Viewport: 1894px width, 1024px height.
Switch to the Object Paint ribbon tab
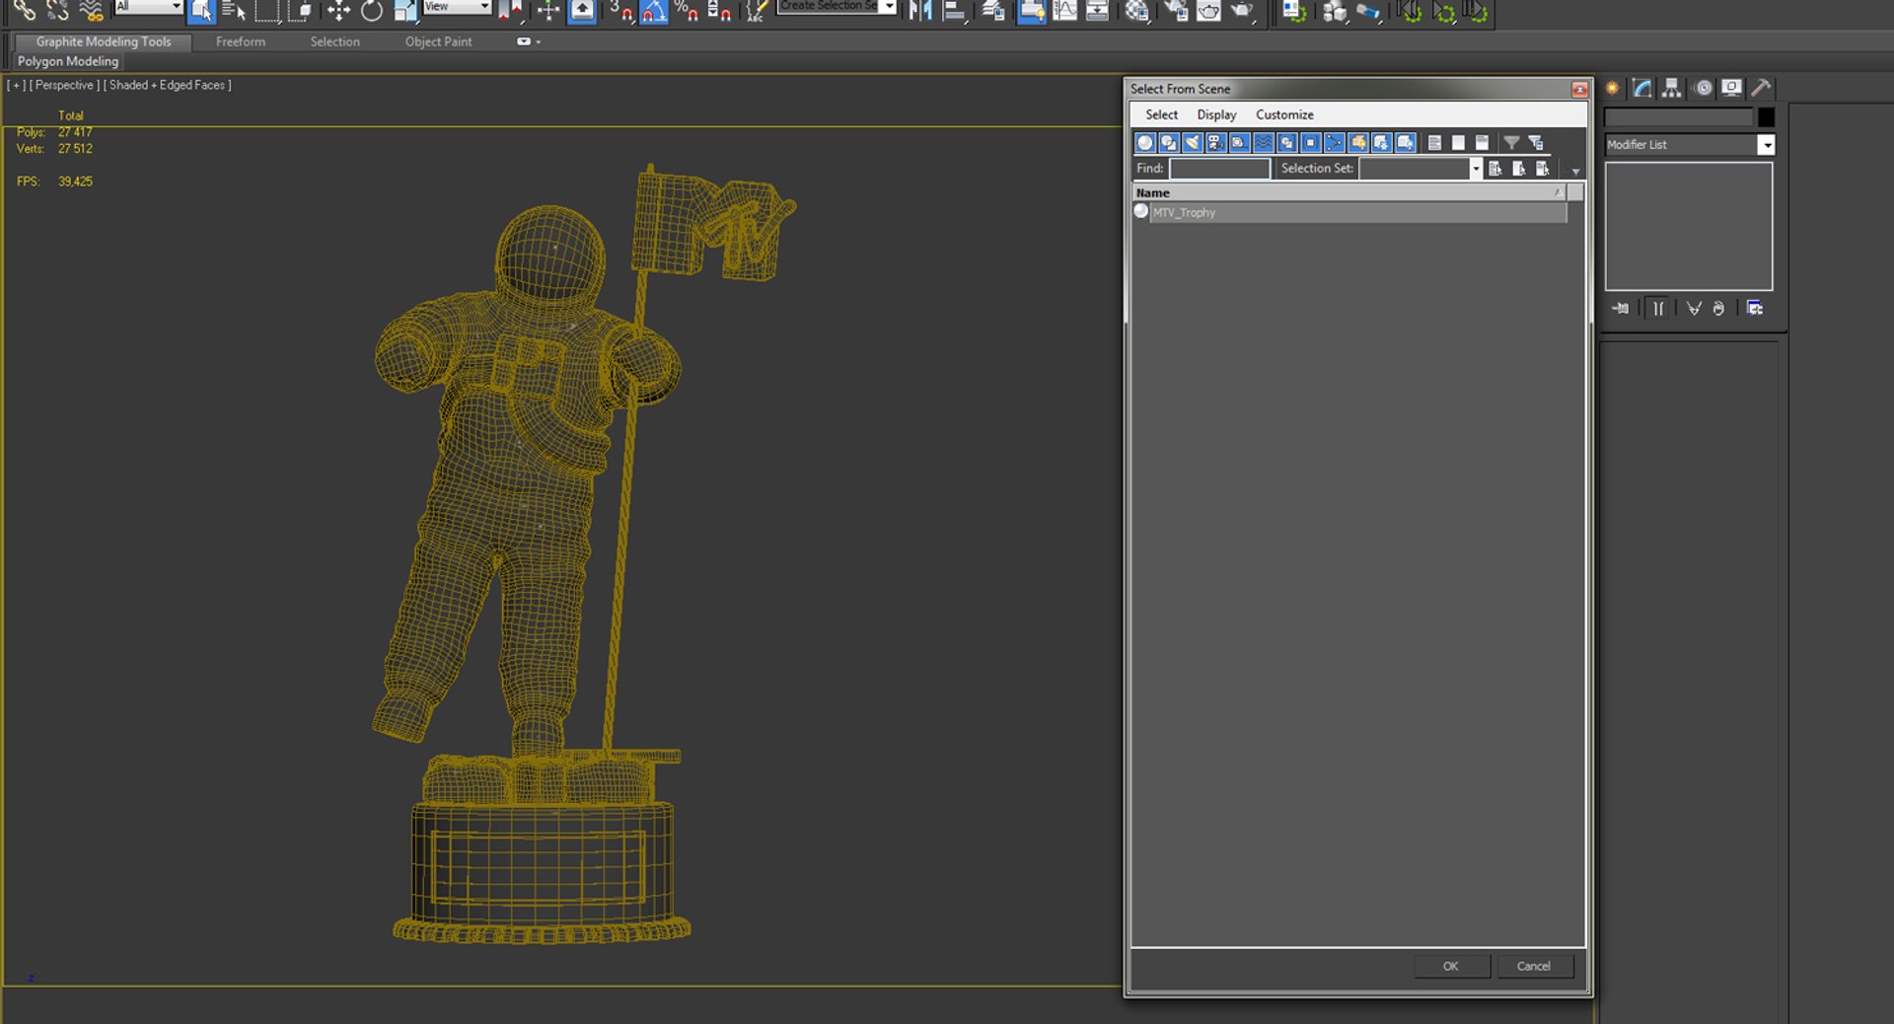click(x=438, y=41)
